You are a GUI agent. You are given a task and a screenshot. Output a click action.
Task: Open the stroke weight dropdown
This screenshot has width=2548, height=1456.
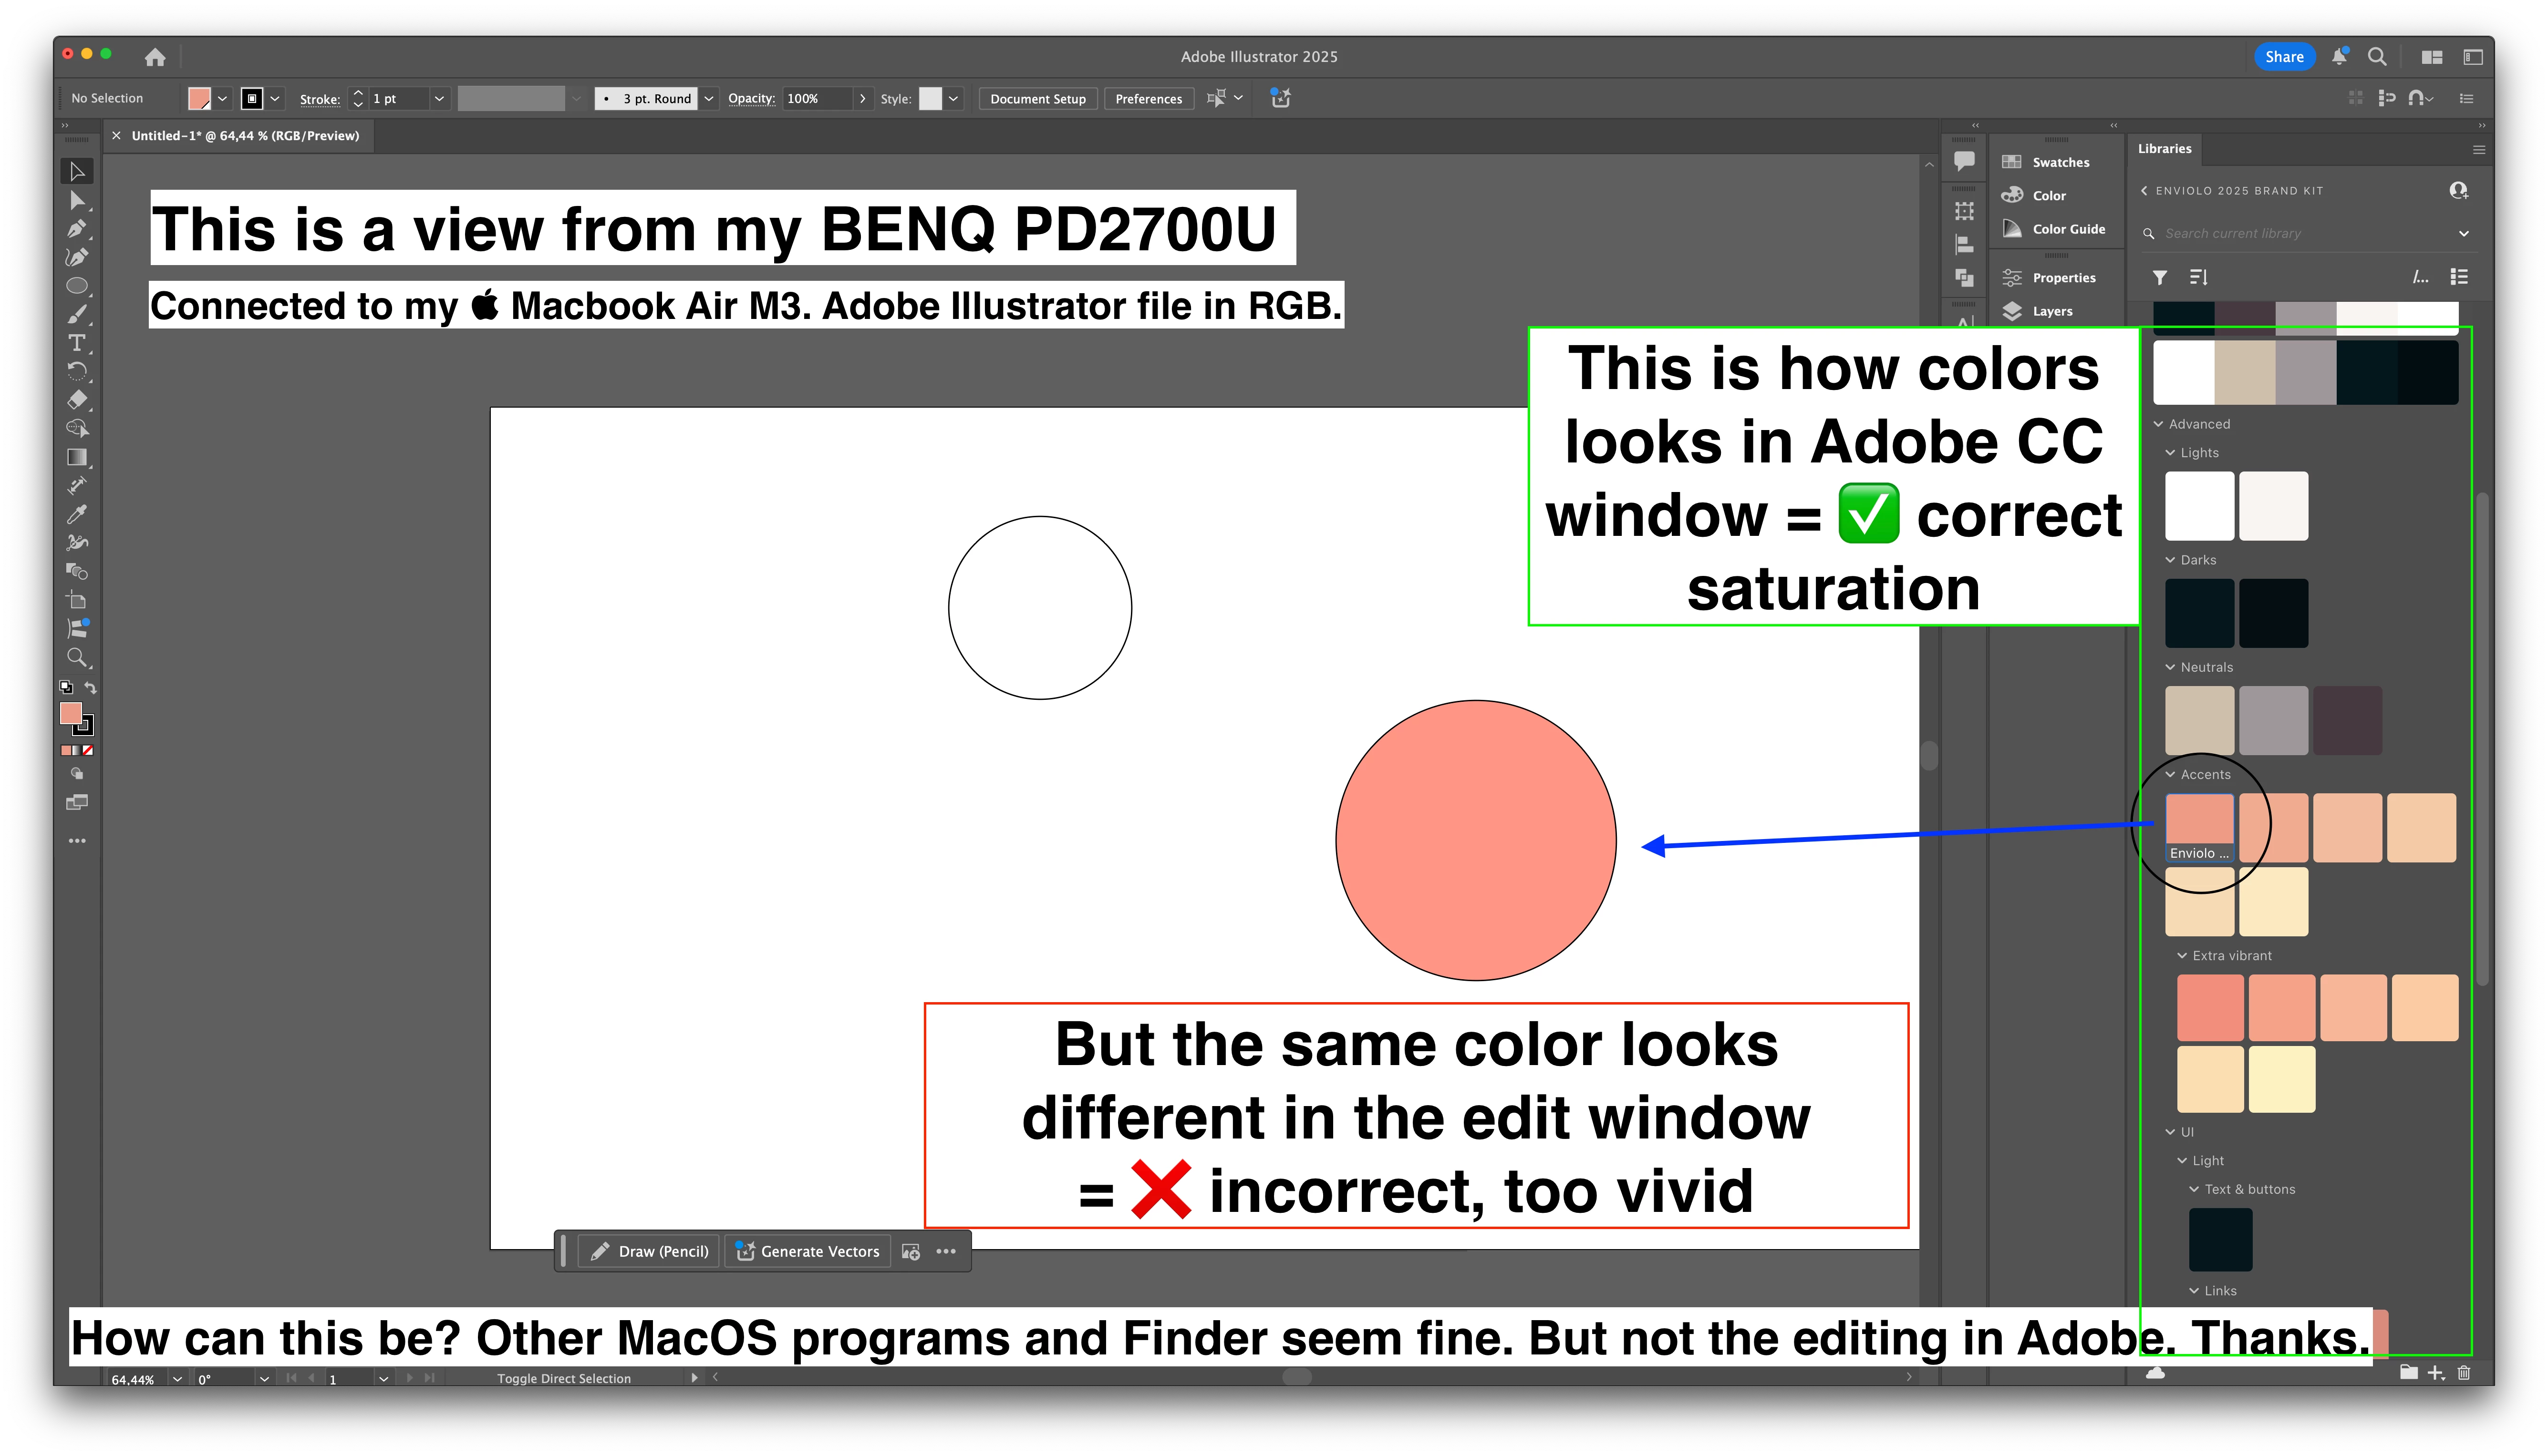438,99
